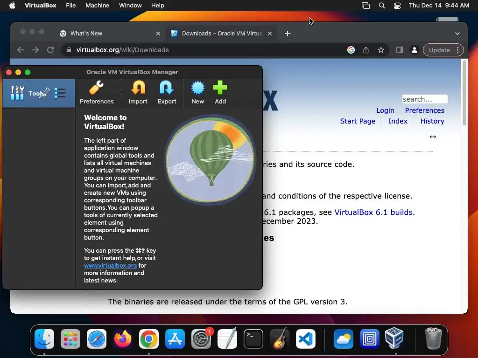
Task: Toggle the Chrome side panel
Action: tap(400, 50)
